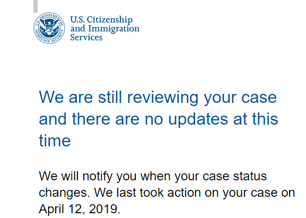The width and height of the screenshot is (306, 218).
Task: Click the 'U.S. Citizenship' logo text
Action: click(101, 20)
